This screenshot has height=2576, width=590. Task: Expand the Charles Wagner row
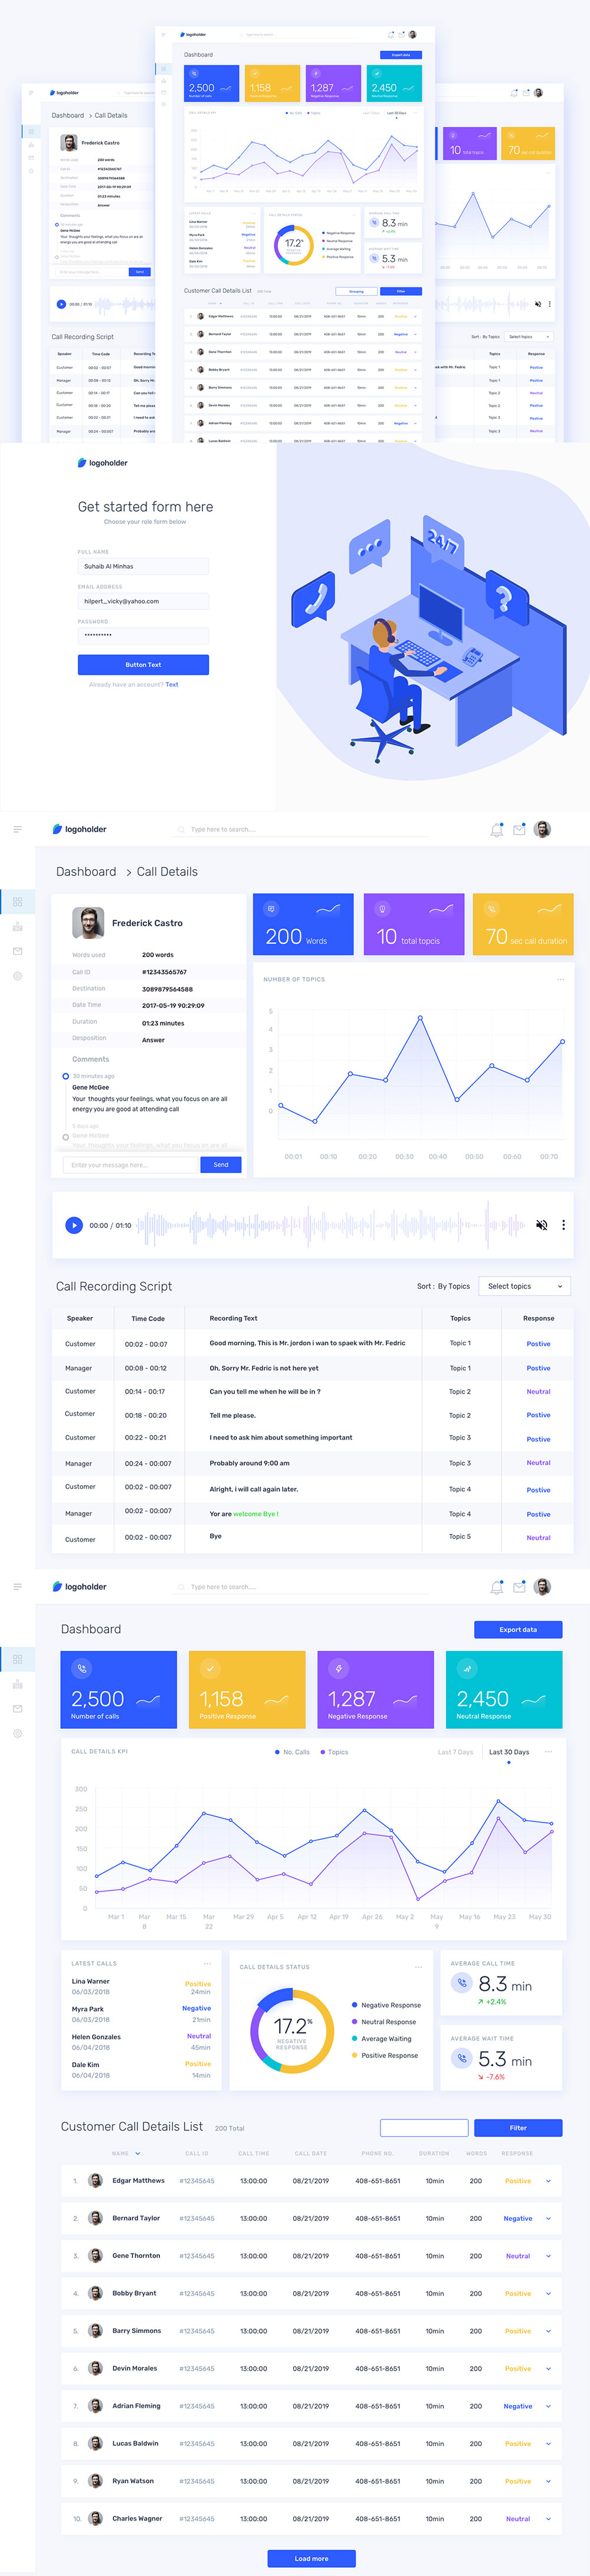(x=548, y=2519)
